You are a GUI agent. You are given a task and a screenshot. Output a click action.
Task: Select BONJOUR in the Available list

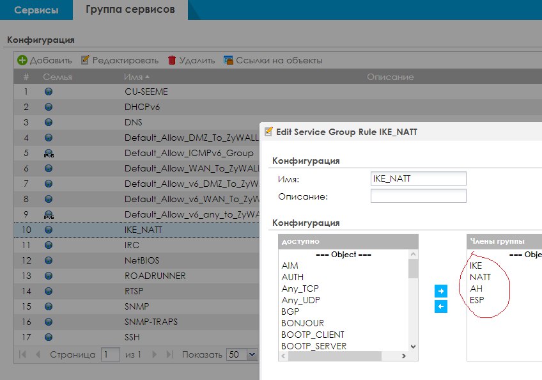tap(303, 323)
